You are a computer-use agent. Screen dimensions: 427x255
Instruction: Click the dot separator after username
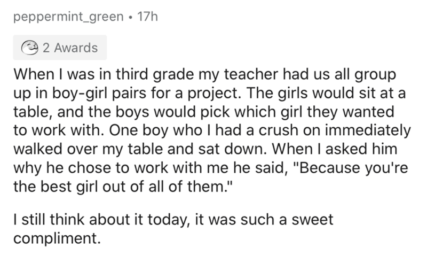[129, 18]
